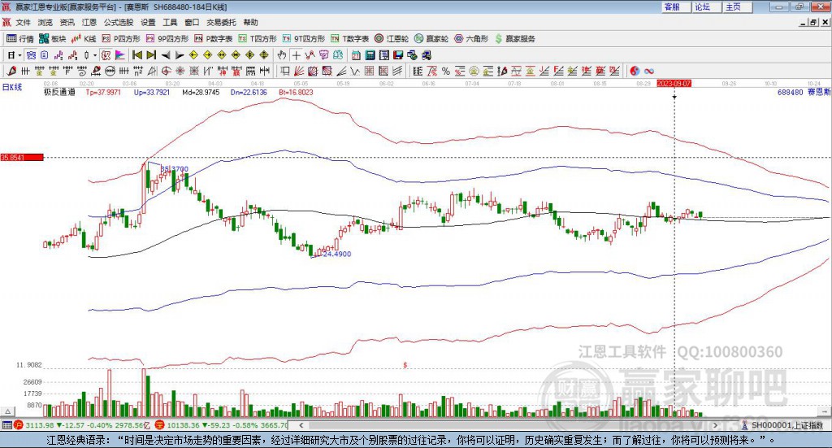Screen dimensions: 832x448
Task: Click the 论坛 forum button
Action: (x=702, y=7)
